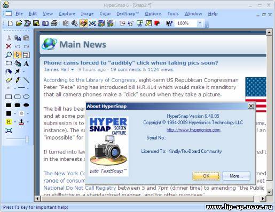
Task: Expand the foreground color dropdown arrow
Action: pyautogui.click(x=15, y=113)
